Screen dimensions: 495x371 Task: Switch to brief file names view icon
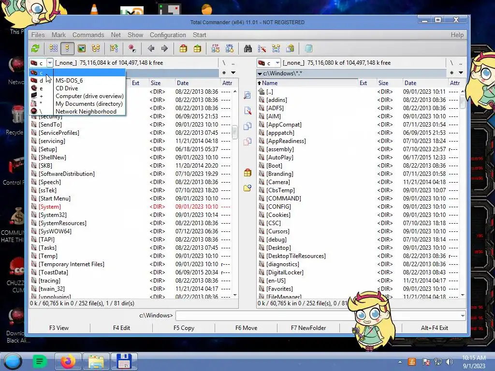(53, 49)
